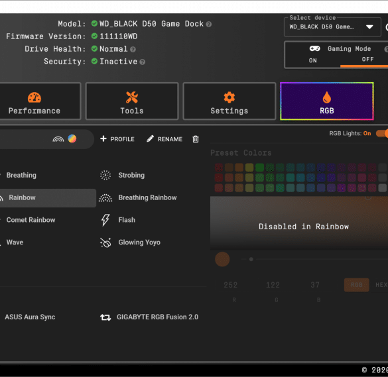The width and height of the screenshot is (388, 377).
Task: Click the Gaming Mode controller icon
Action: [315, 48]
